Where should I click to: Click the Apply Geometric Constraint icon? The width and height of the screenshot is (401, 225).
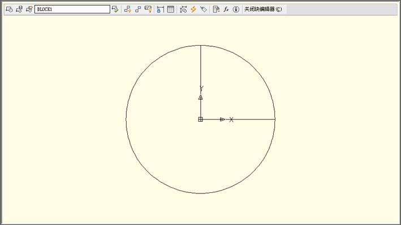coord(138,10)
